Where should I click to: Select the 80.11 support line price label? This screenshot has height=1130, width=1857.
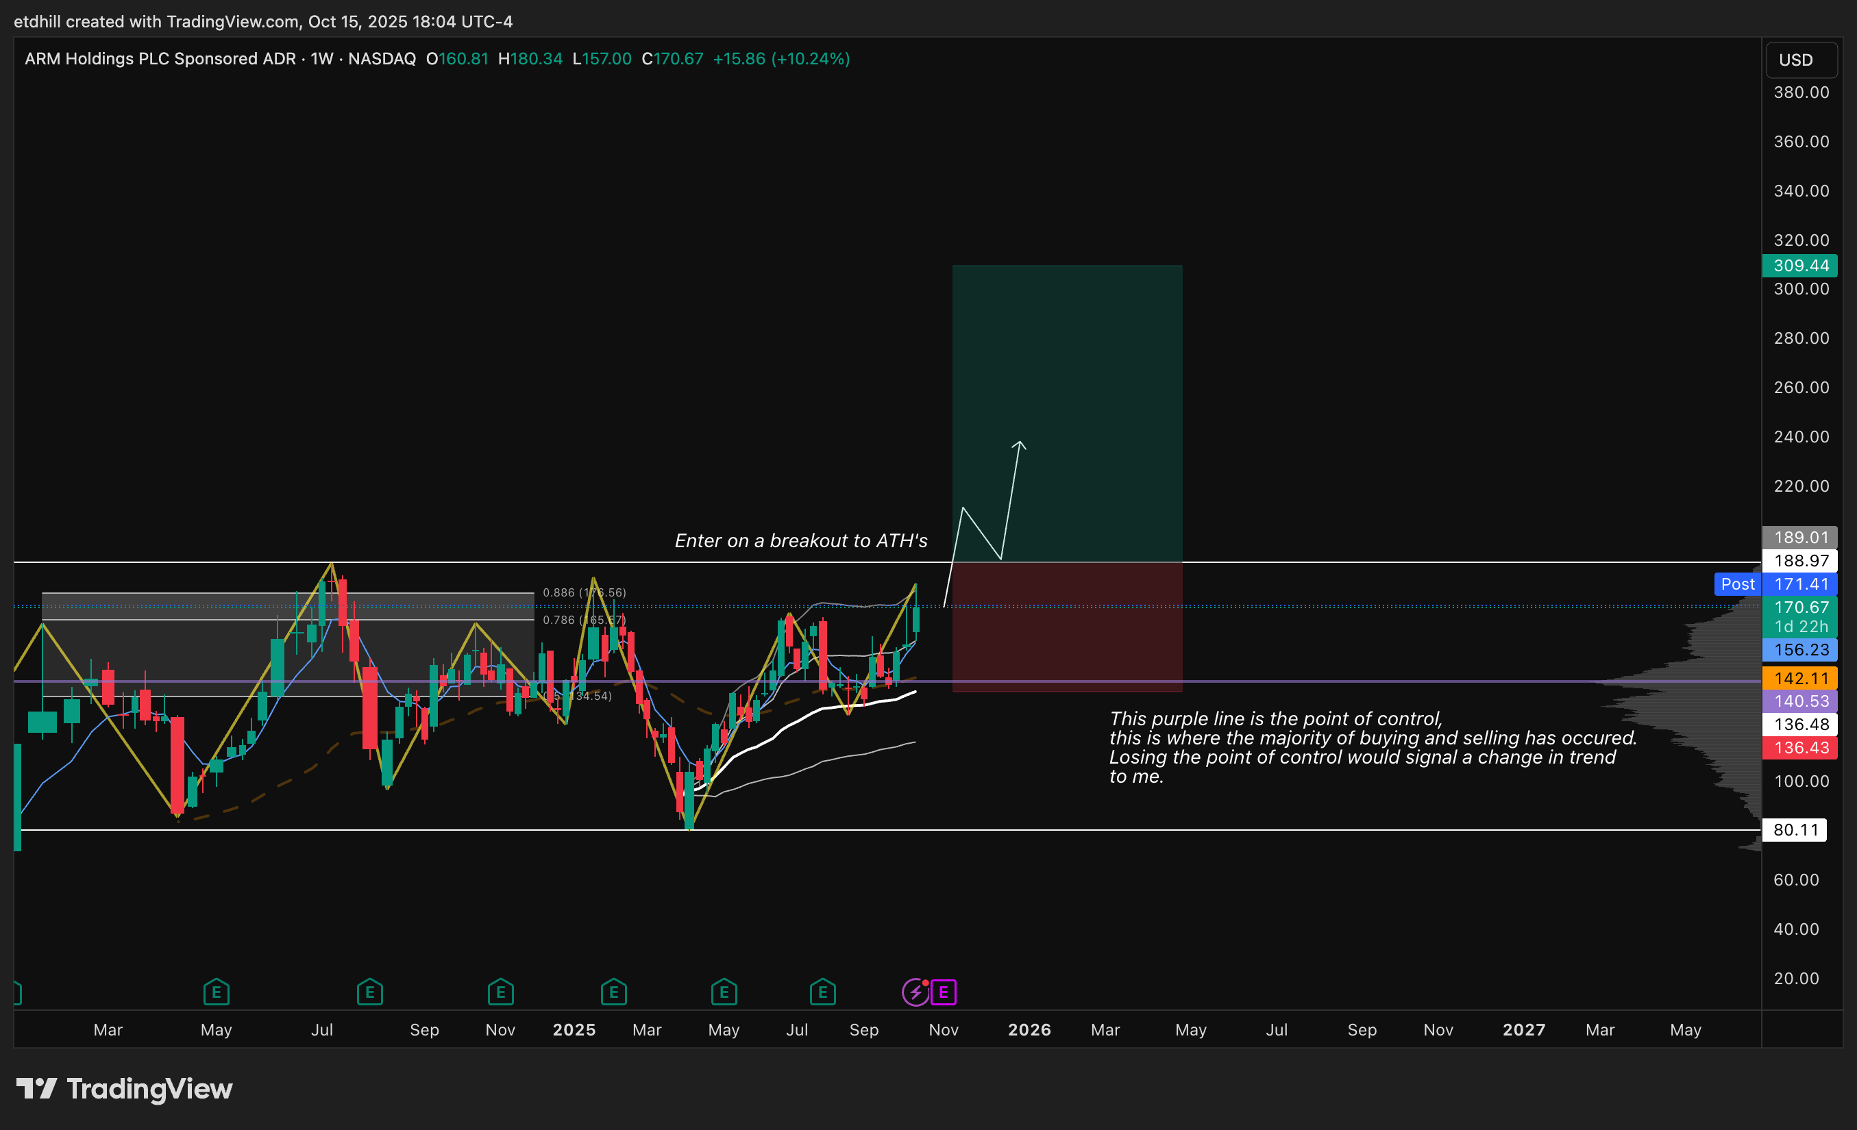(x=1795, y=829)
